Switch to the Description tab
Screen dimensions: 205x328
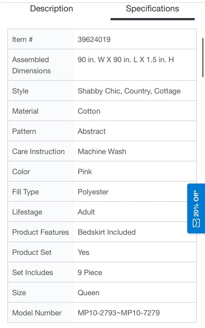pos(51,9)
